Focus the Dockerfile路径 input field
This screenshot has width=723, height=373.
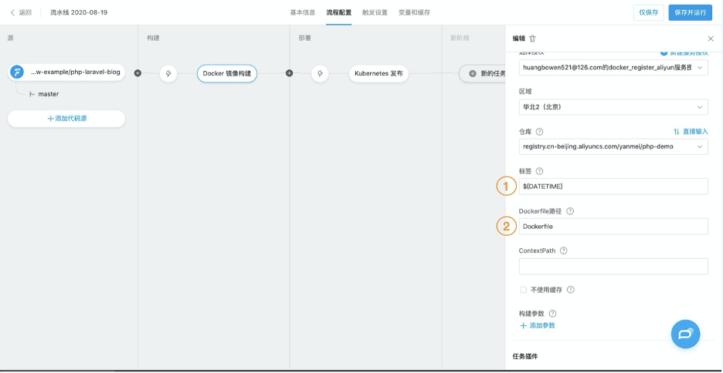click(613, 227)
